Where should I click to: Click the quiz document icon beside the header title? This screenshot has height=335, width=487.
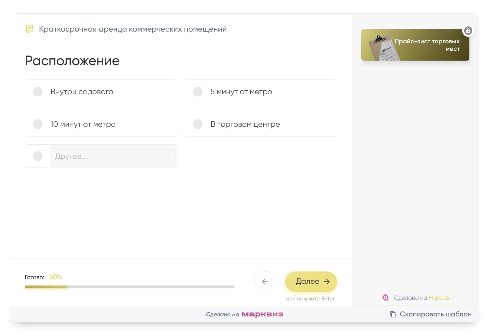point(29,29)
